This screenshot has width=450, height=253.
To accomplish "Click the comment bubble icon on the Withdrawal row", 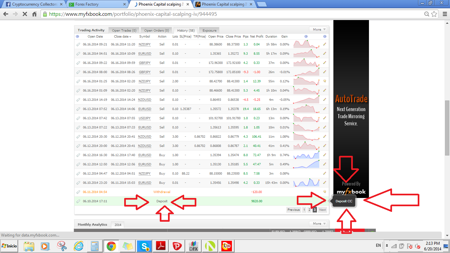I will point(324,192).
